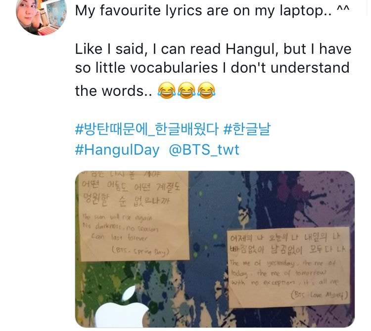Tap the middle laughing emoji

click(186, 90)
